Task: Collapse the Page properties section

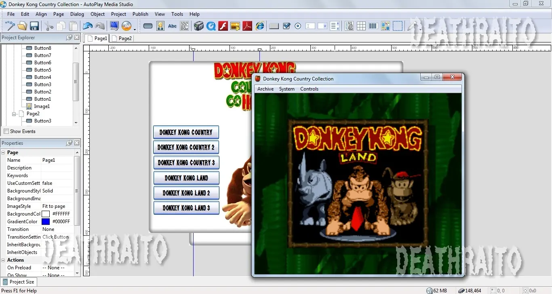Action: 3,152
